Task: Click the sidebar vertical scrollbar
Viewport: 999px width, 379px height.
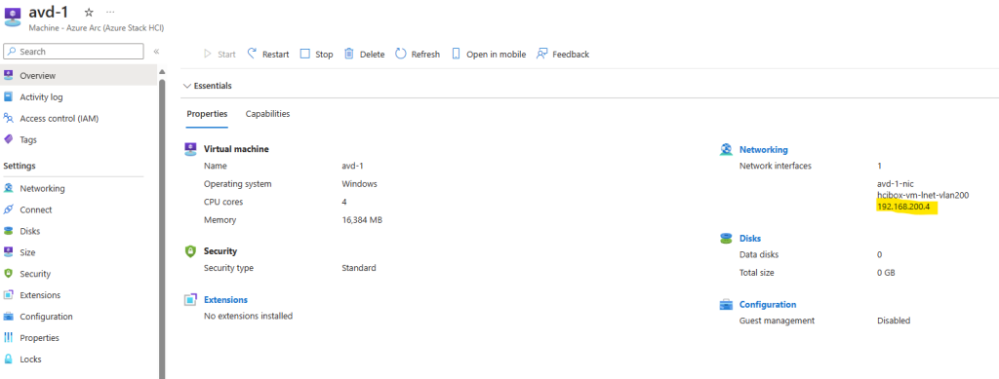Action: (x=162, y=229)
